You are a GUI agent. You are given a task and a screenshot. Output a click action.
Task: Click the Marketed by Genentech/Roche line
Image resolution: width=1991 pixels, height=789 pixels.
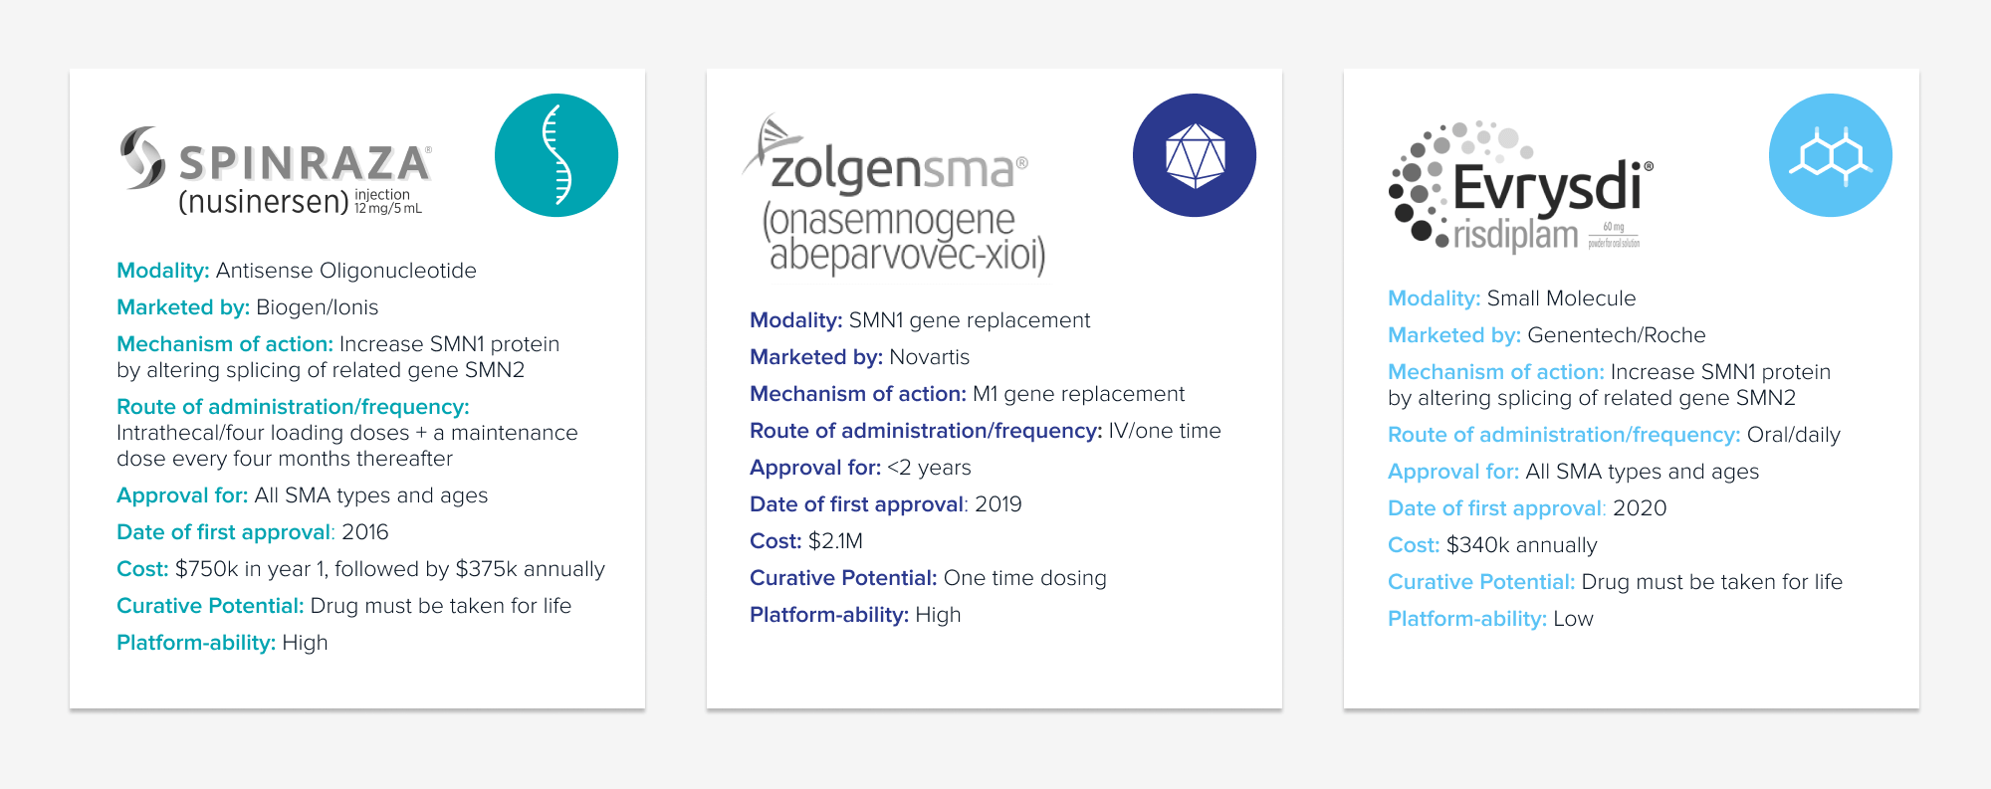coord(1546,335)
